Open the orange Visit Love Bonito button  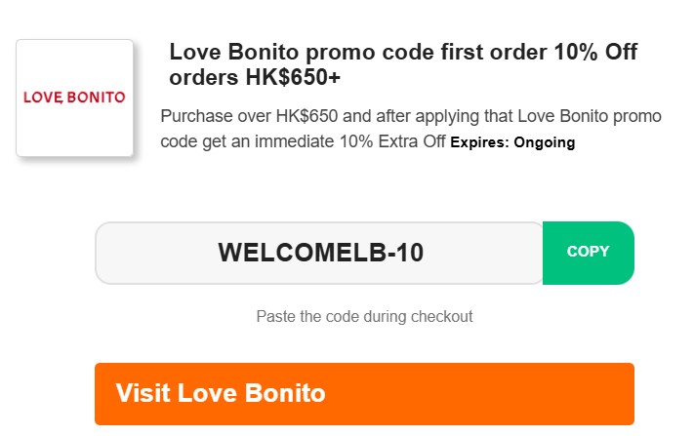[x=364, y=394]
